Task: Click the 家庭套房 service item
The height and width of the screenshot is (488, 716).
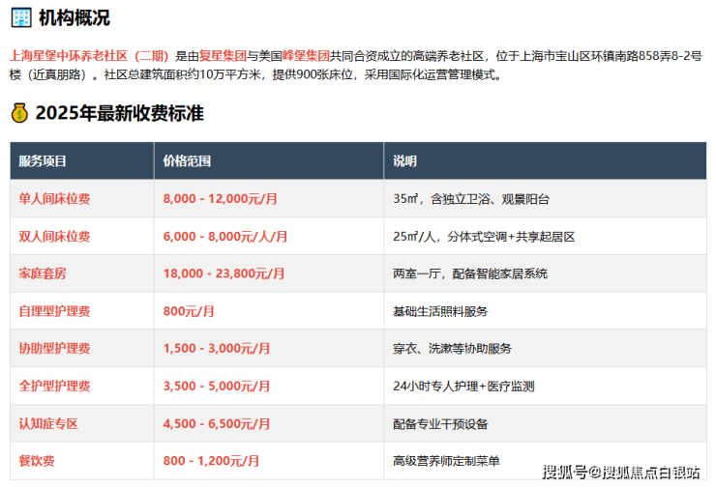Action: click(x=43, y=273)
